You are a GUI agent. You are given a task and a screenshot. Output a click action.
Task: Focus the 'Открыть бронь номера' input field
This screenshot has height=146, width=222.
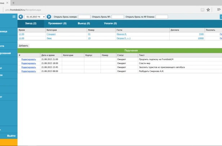pyautogui.click(x=84, y=17)
